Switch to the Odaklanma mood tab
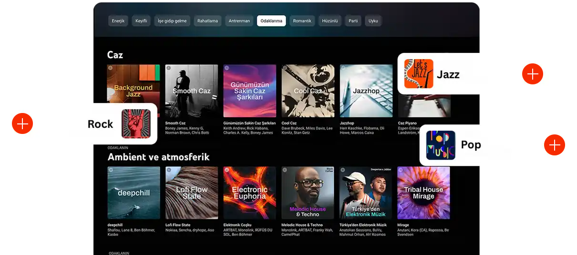577x255 pixels. [271, 21]
